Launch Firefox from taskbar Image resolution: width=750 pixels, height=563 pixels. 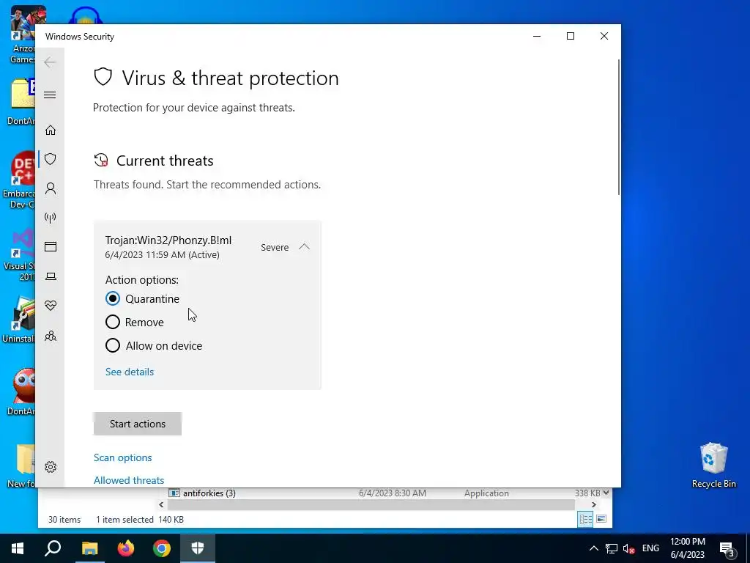coord(126,548)
